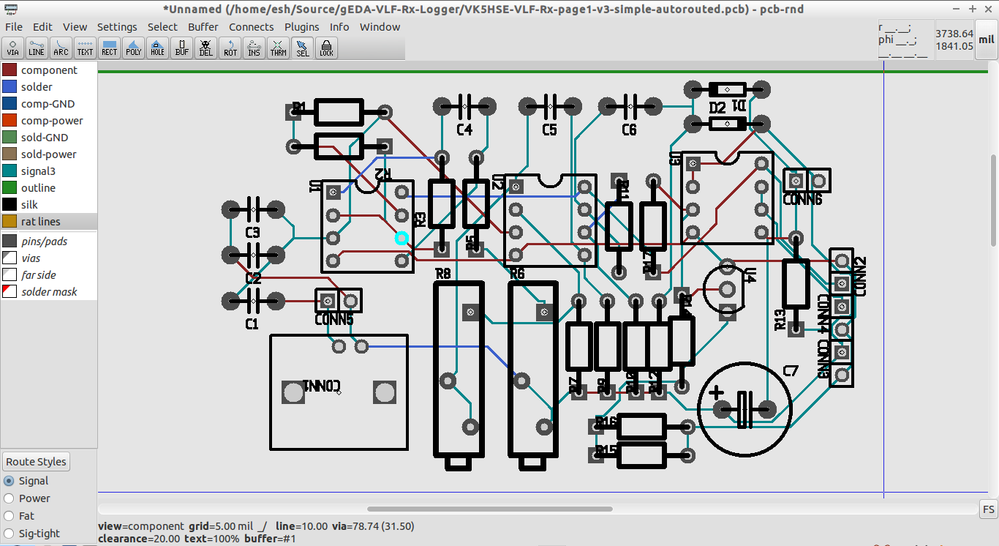The height and width of the screenshot is (546, 999).
Task: Activate the DEL delete tool
Action: click(206, 48)
